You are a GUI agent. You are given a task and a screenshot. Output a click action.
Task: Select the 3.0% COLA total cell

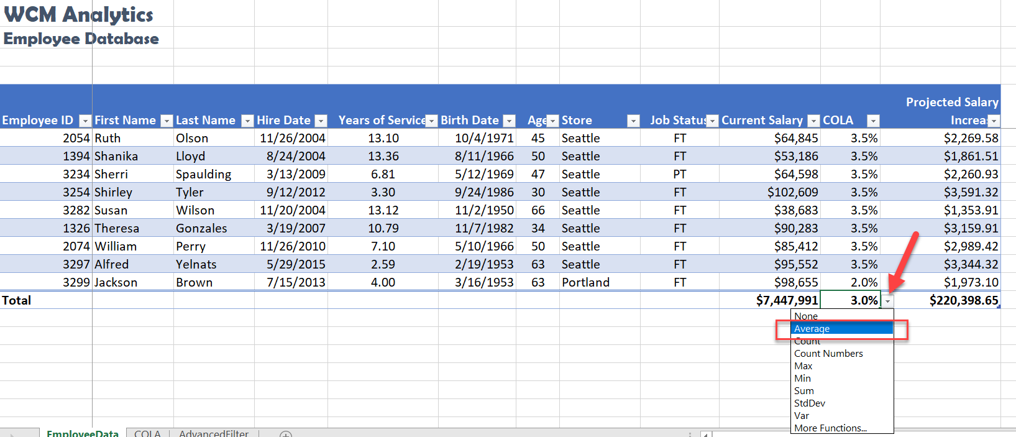pos(850,300)
